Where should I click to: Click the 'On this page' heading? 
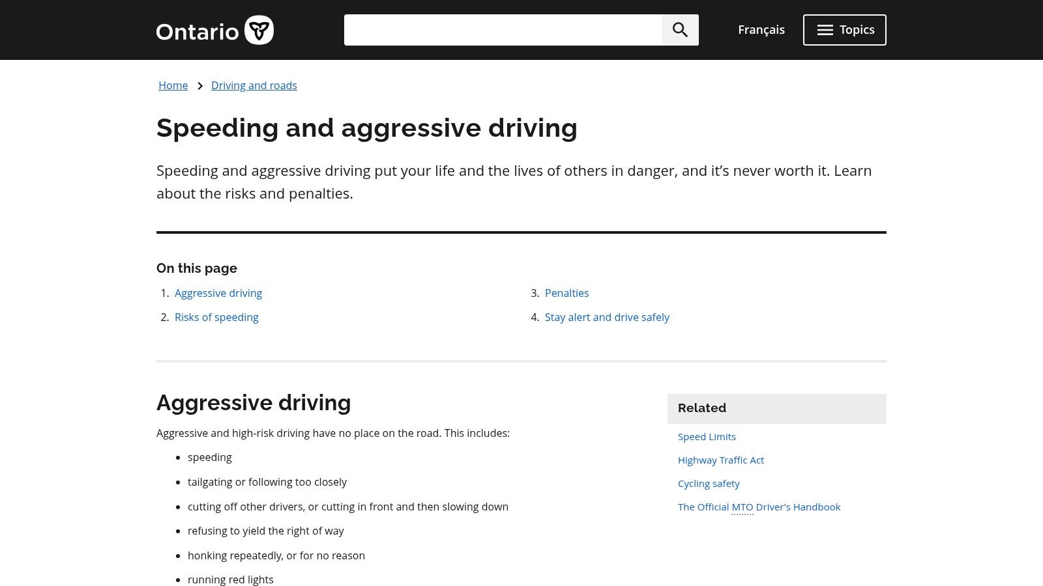click(x=197, y=268)
